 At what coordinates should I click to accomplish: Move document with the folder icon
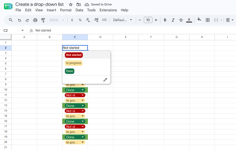coord(79,5)
